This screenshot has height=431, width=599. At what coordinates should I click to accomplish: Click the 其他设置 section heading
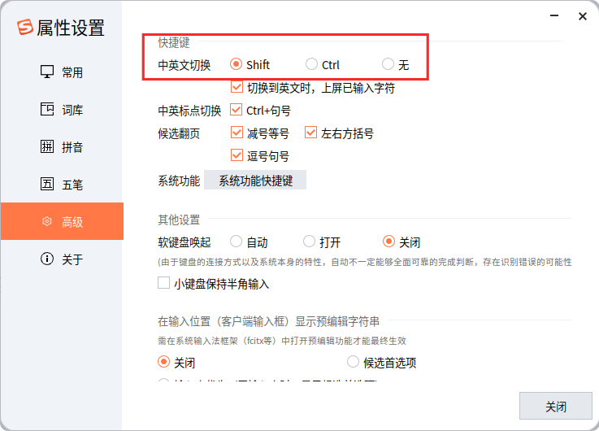(x=179, y=220)
